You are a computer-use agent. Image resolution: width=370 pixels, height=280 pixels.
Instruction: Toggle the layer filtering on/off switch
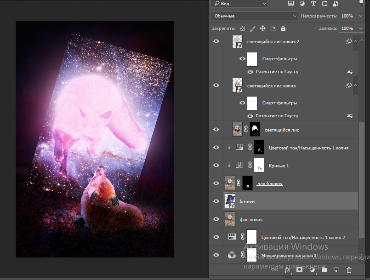(x=361, y=3)
